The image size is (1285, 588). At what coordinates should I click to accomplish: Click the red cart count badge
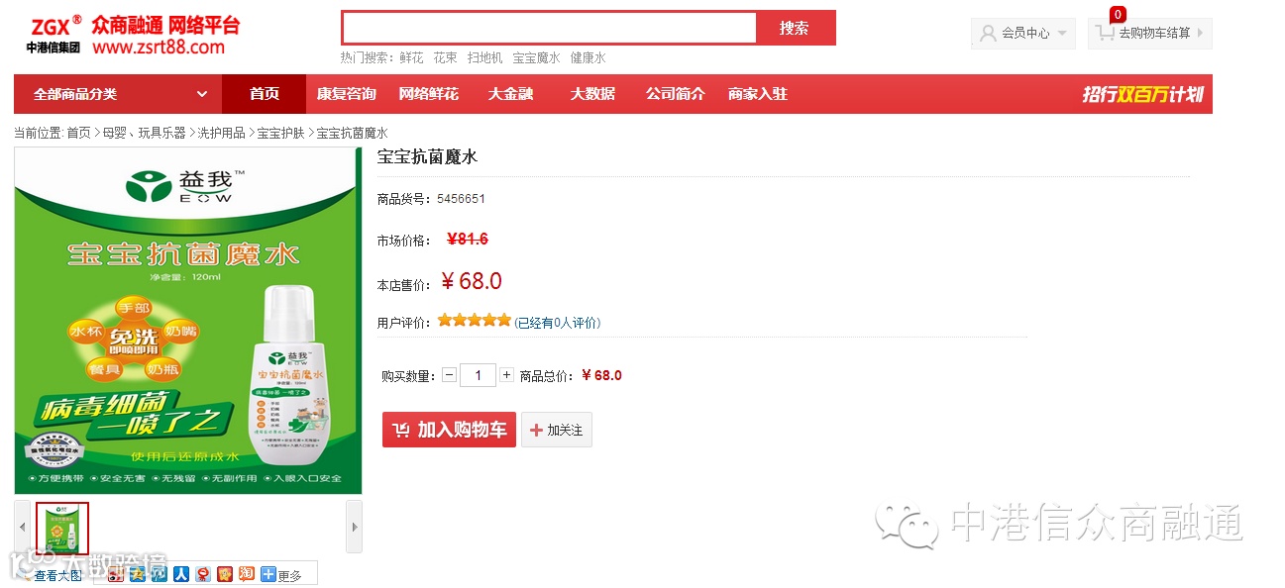click(1118, 14)
